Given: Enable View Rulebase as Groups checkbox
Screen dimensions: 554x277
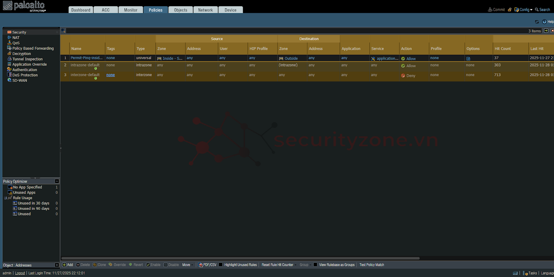Looking at the screenshot, I should 315,265.
